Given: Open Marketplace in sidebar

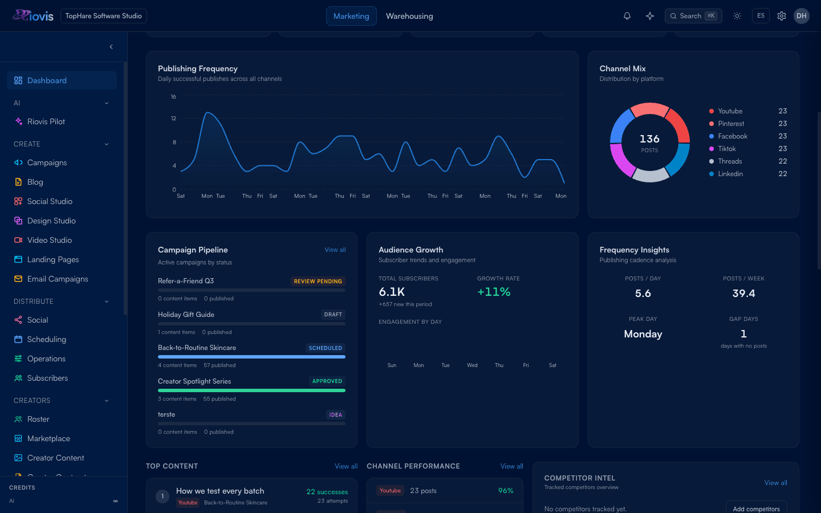Looking at the screenshot, I should pos(62,438).
